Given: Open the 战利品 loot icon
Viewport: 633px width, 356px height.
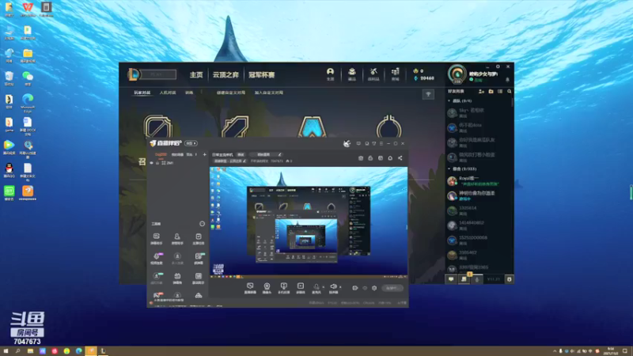Looking at the screenshot, I should coord(373,74).
